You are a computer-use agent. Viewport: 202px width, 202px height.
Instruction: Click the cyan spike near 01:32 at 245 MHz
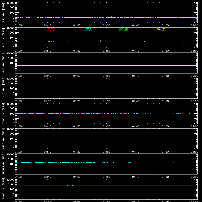click(111, 17)
